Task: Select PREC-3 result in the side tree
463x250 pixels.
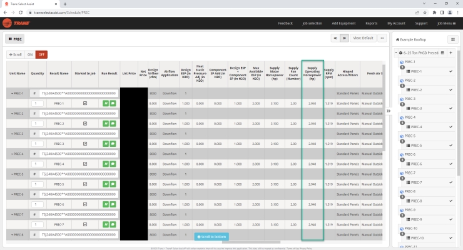Action: click(x=416, y=109)
